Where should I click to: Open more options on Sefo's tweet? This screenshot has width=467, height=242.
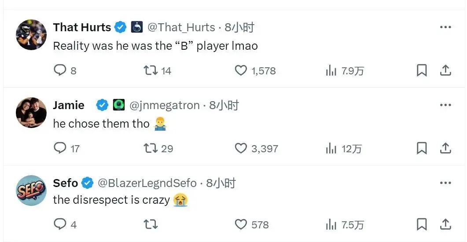[445, 183]
